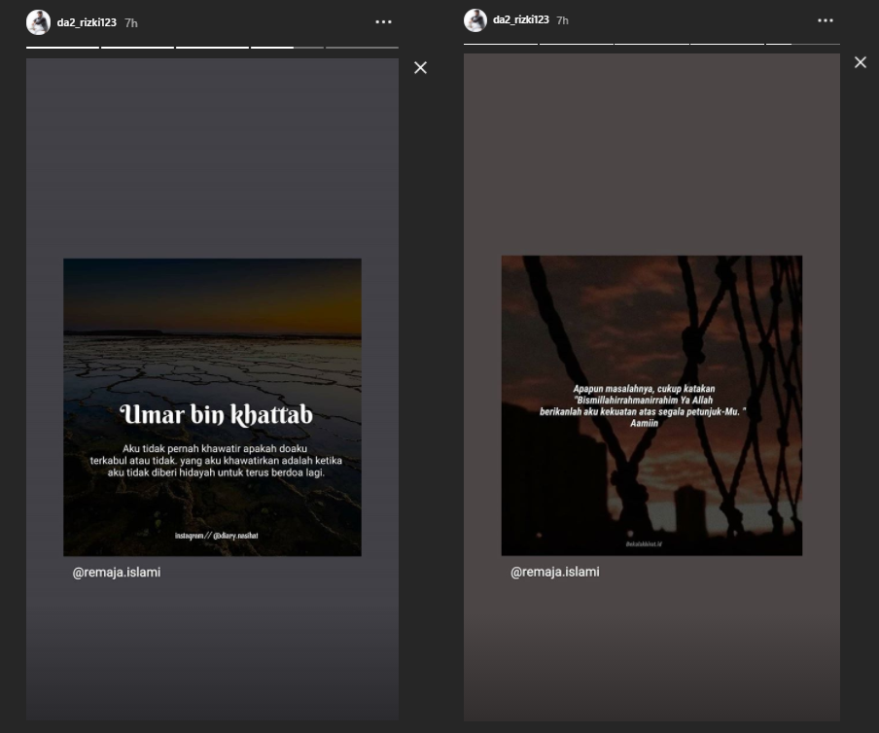The image size is (879, 733).
Task: Jump to the last progress segment in the left story
Action: (362, 47)
